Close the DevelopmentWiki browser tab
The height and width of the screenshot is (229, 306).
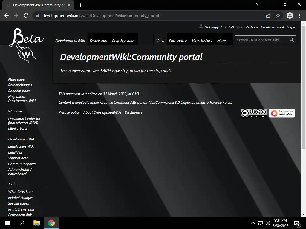[x=69, y=5]
